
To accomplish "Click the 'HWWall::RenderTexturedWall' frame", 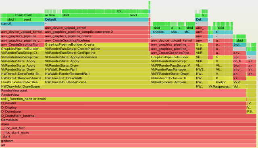I will pos(97,74).
